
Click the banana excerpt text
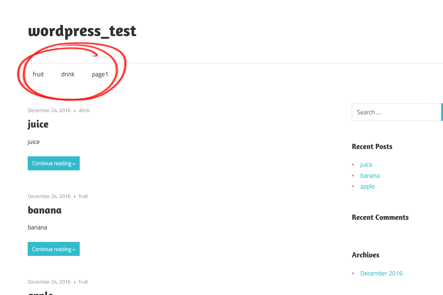coord(37,227)
